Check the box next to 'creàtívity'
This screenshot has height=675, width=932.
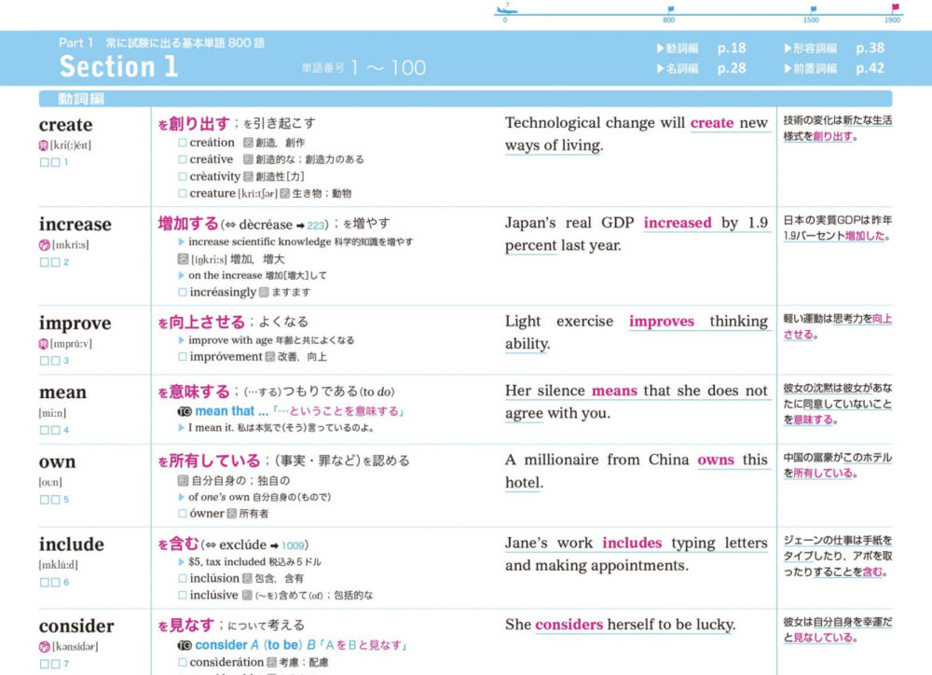pyautogui.click(x=183, y=176)
